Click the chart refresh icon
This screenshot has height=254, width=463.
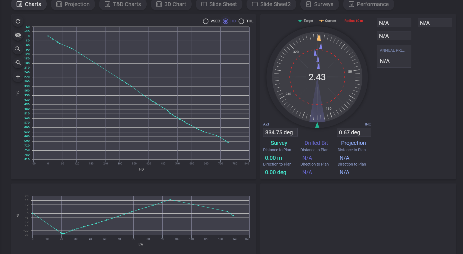pyautogui.click(x=18, y=21)
